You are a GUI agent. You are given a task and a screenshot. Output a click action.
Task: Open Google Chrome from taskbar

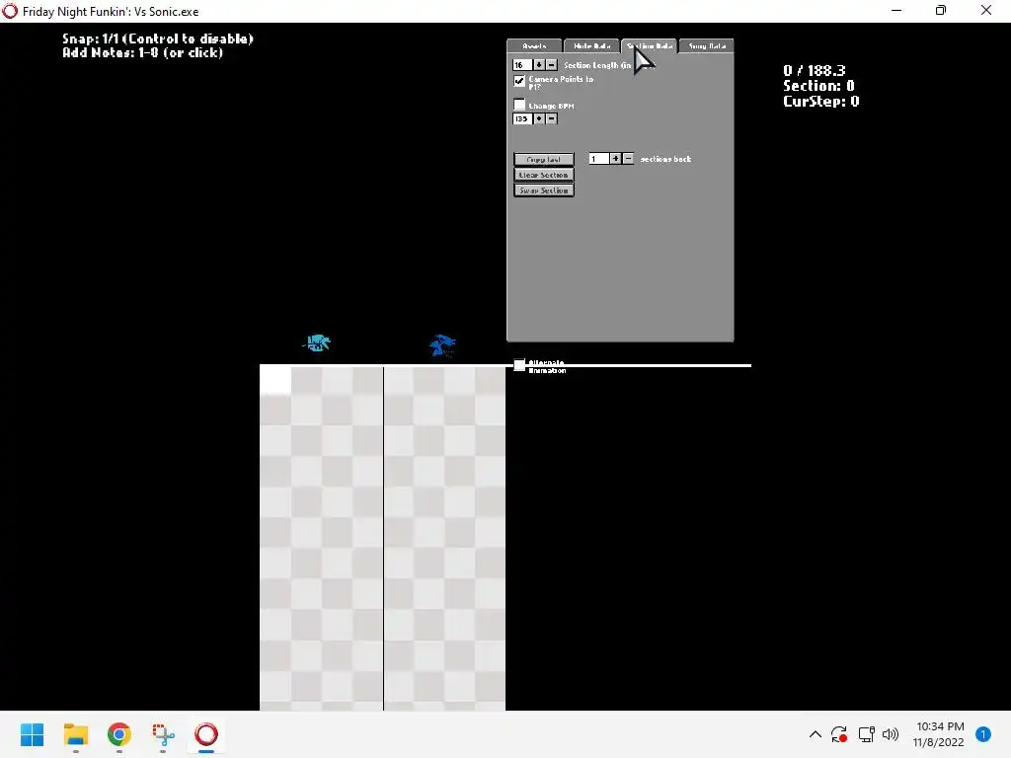pyautogui.click(x=119, y=734)
